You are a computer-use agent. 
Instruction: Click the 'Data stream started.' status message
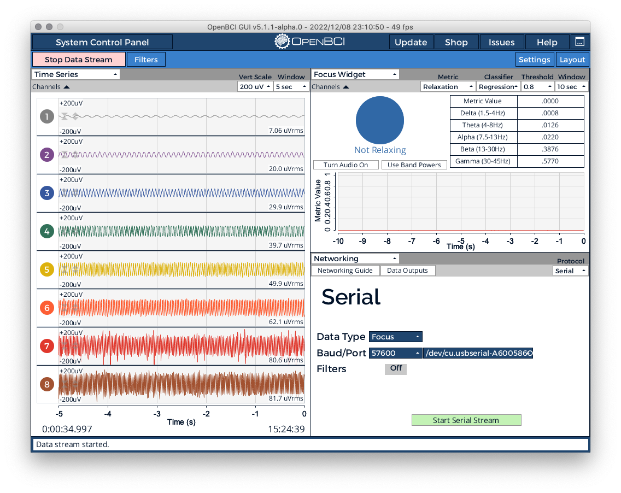[x=73, y=444]
